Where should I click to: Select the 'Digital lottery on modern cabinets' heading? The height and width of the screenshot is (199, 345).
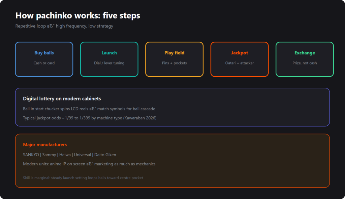[62, 98]
